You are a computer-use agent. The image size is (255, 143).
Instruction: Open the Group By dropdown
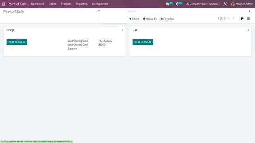(150, 19)
